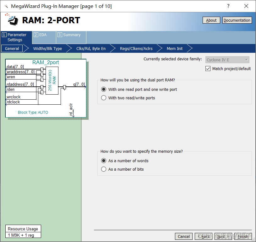Go to Widths/Blk Type step
Screen dimensions: 256x242
tap(47, 48)
